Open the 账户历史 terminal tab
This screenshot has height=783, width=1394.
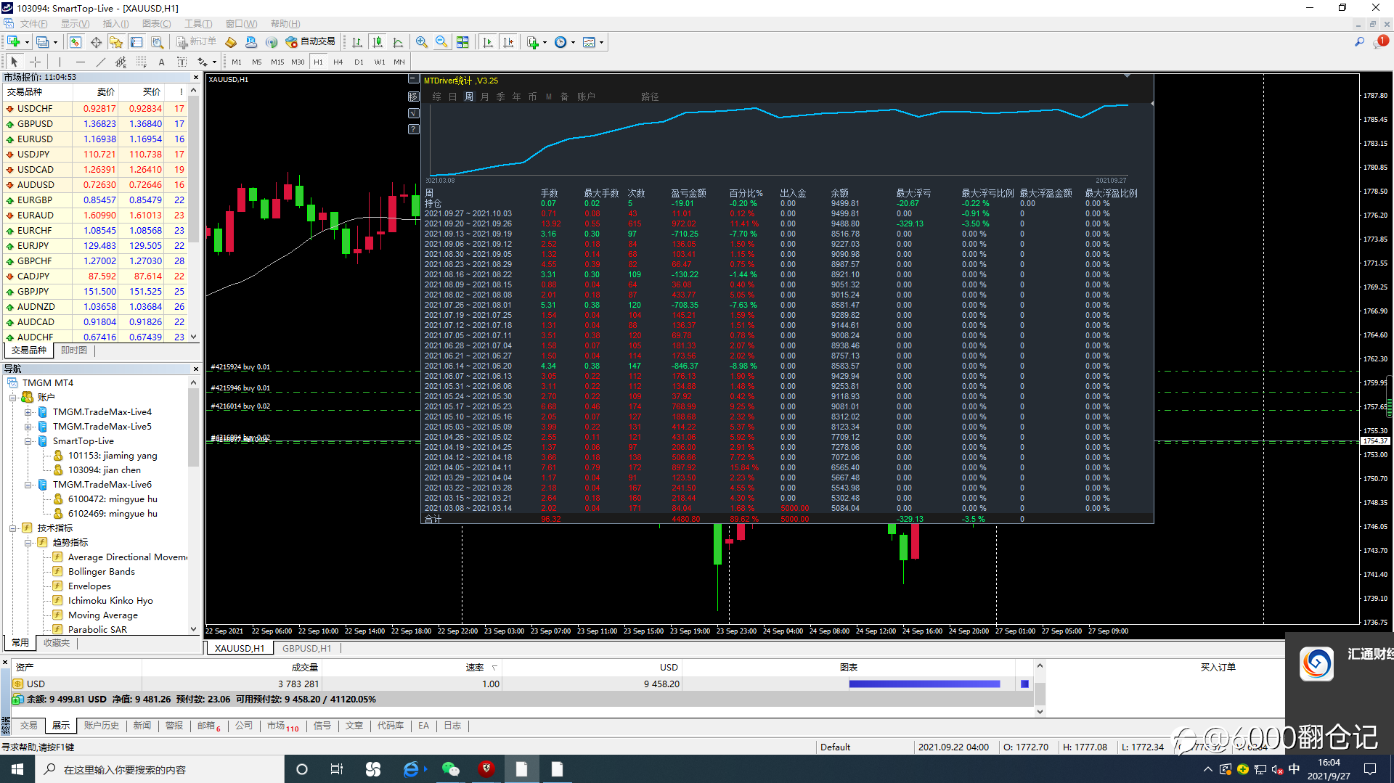[101, 726]
